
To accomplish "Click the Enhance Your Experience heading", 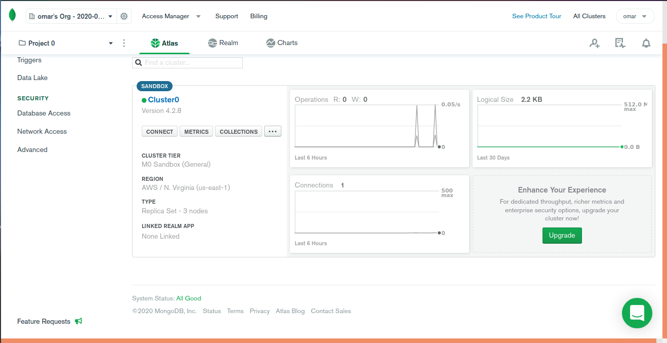I will coord(562,190).
